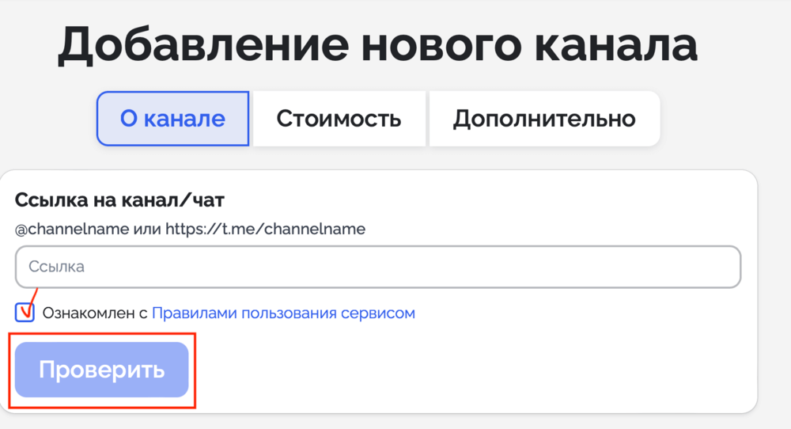Click the @channelname hint text
Image resolution: width=791 pixels, height=429 pixels.
coord(72,229)
